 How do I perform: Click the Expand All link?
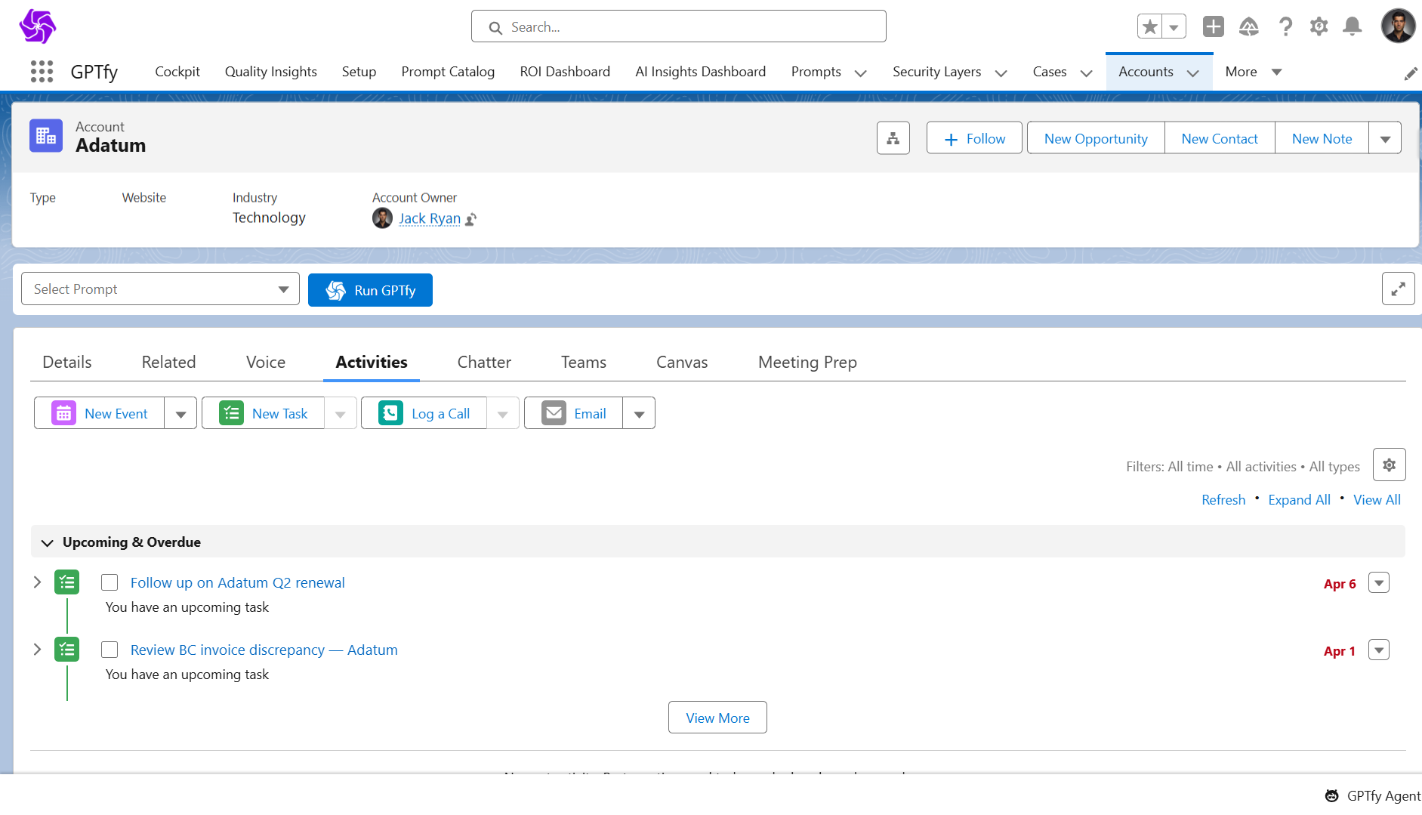point(1299,500)
